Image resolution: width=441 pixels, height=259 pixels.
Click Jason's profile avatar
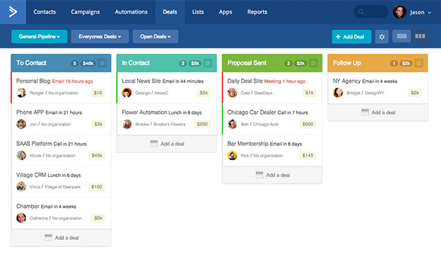pos(399,12)
